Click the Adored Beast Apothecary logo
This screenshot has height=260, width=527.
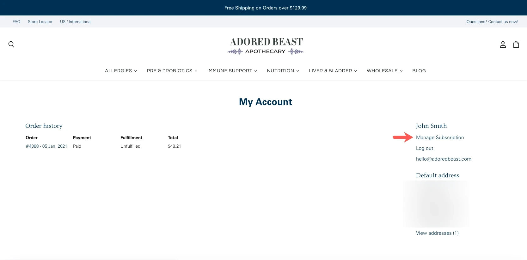click(266, 46)
